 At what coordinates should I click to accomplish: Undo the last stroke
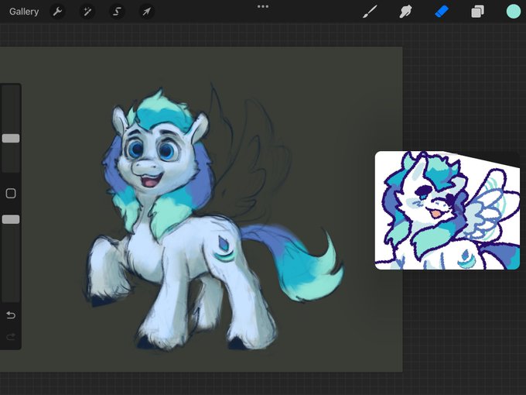tap(11, 315)
